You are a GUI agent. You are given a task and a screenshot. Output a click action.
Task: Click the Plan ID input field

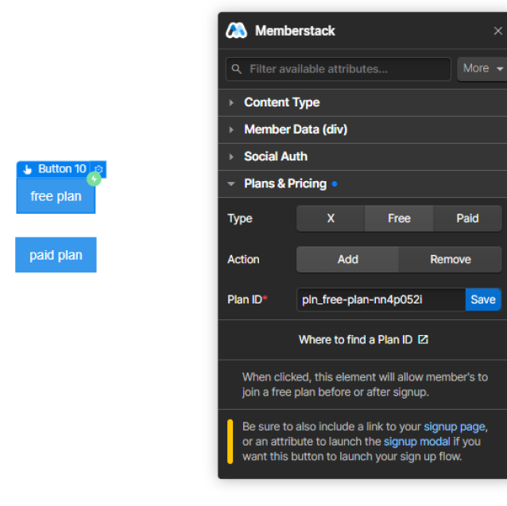coord(381,299)
